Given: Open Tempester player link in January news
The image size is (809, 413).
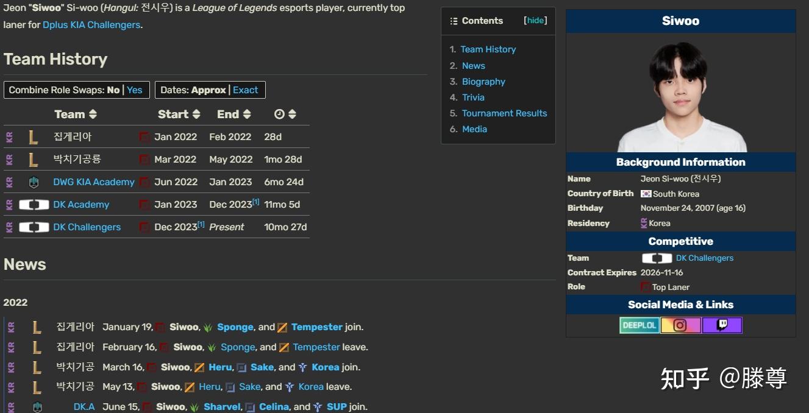Looking at the screenshot, I should pos(316,327).
